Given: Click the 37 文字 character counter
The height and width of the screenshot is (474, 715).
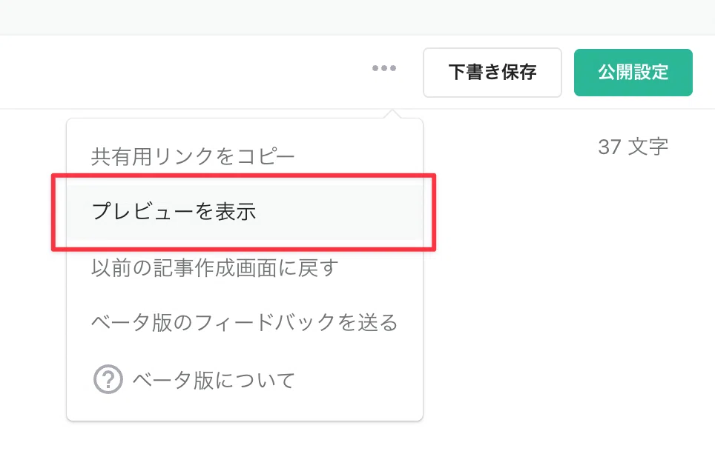Looking at the screenshot, I should [633, 147].
